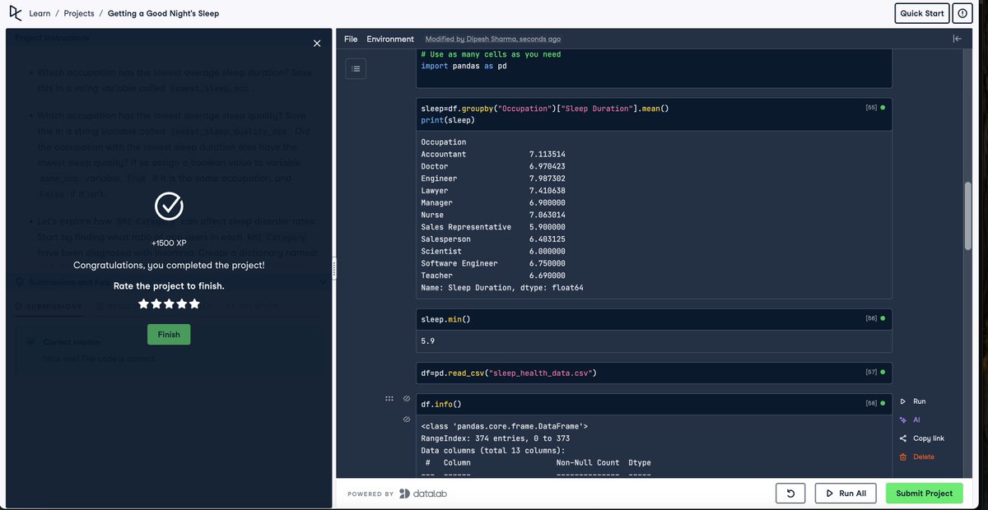Click the datalab logo in footer
This screenshot has height=510, width=988.
point(423,494)
